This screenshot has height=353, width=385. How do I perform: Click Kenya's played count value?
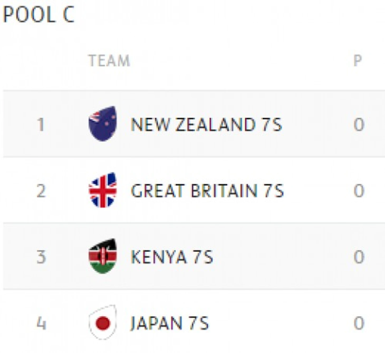click(359, 257)
